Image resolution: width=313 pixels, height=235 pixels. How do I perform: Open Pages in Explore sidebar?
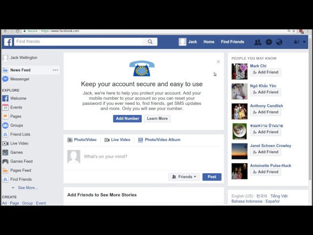(x=12, y=117)
